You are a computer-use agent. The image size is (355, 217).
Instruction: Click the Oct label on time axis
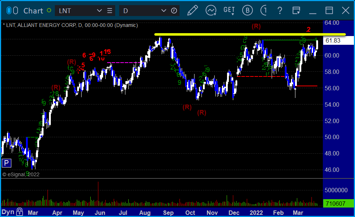(x=190, y=213)
